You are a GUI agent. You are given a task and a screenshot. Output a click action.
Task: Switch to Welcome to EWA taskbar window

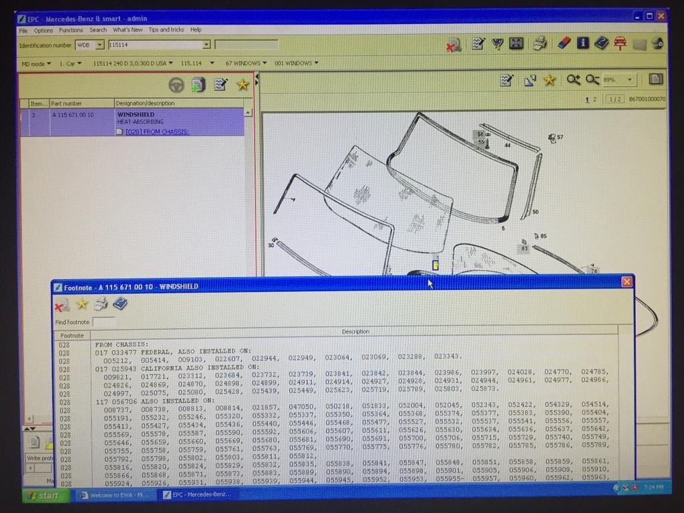(115, 495)
